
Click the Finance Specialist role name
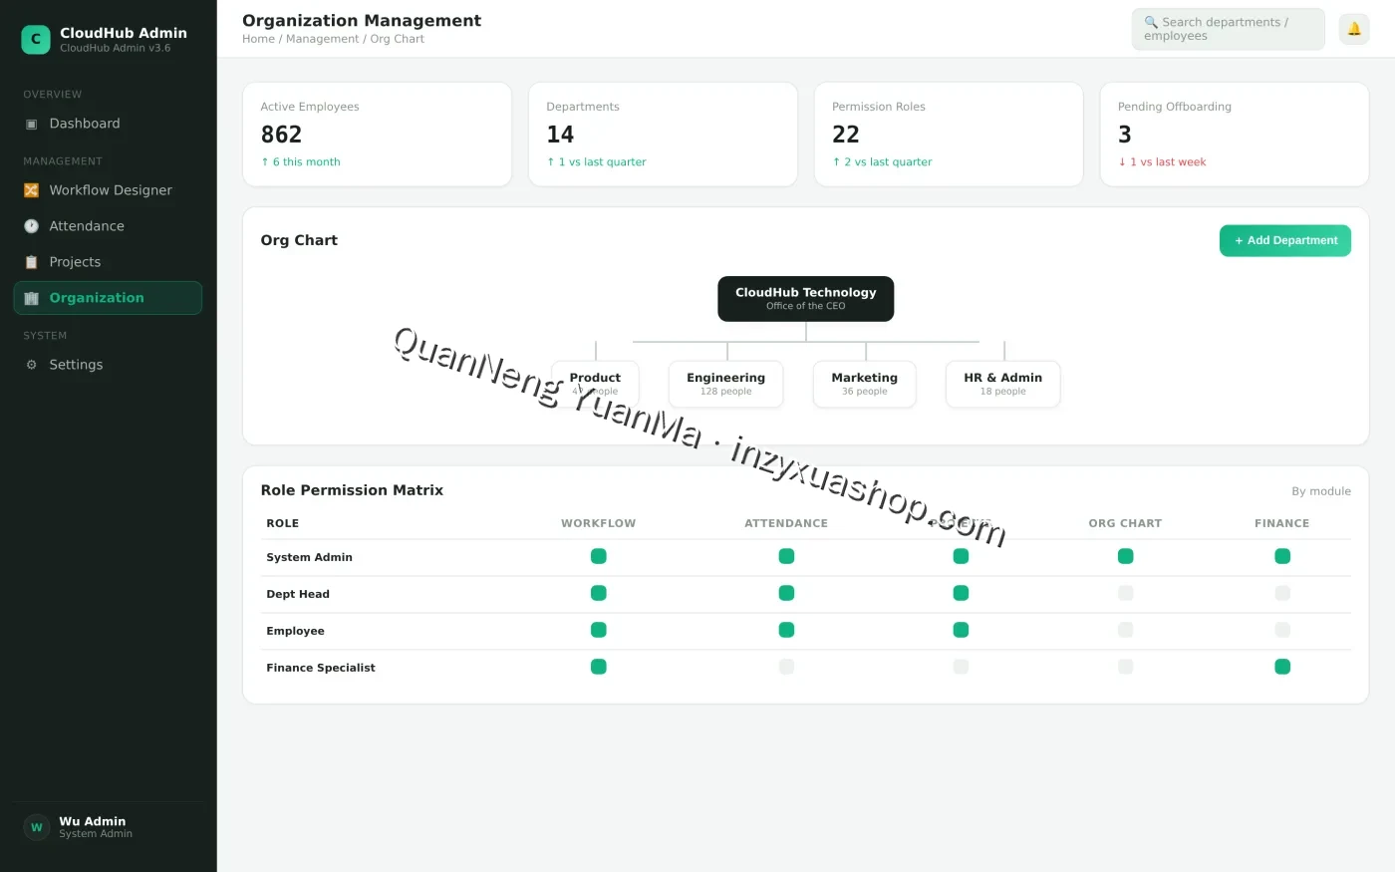click(321, 668)
